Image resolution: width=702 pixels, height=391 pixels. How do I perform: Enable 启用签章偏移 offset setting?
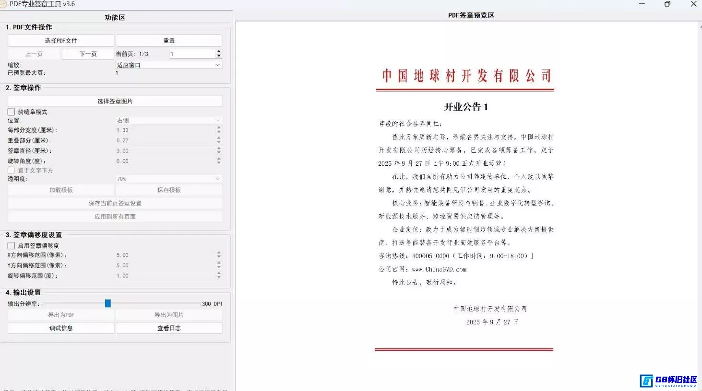pos(11,245)
